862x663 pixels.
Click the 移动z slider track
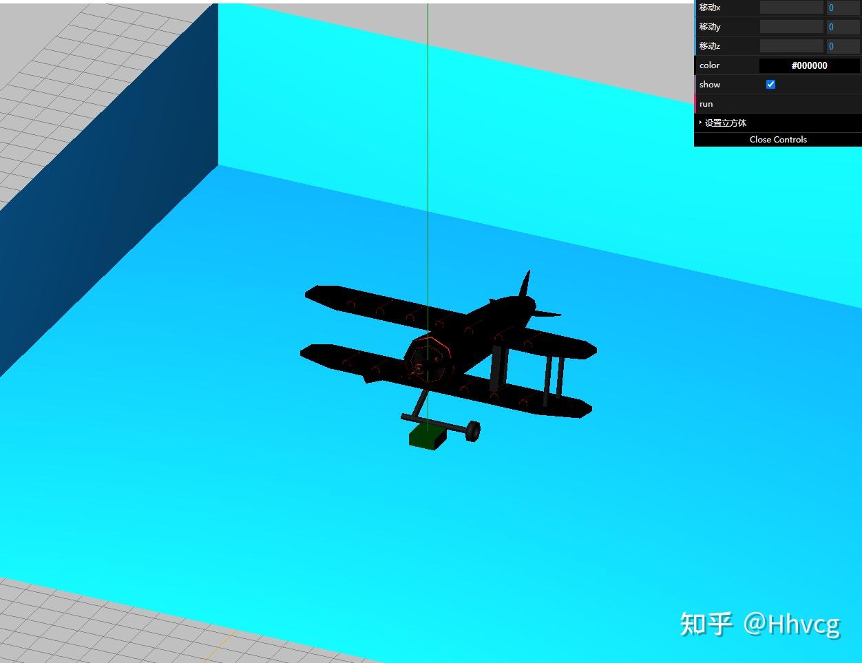tap(791, 46)
